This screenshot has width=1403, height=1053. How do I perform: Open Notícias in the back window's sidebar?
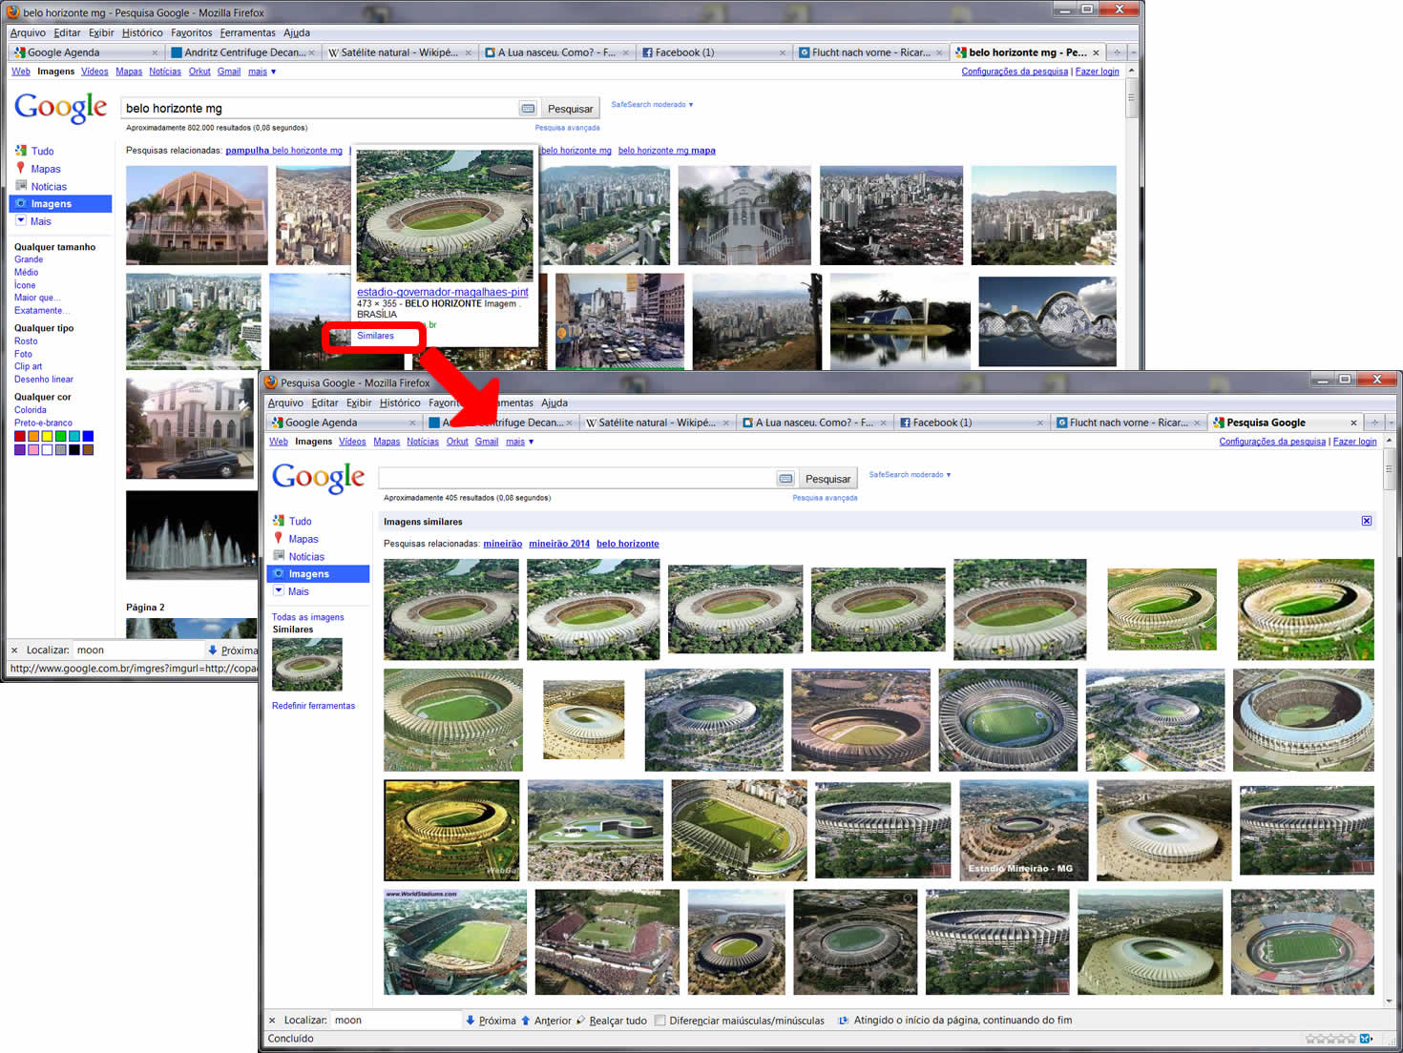49,187
